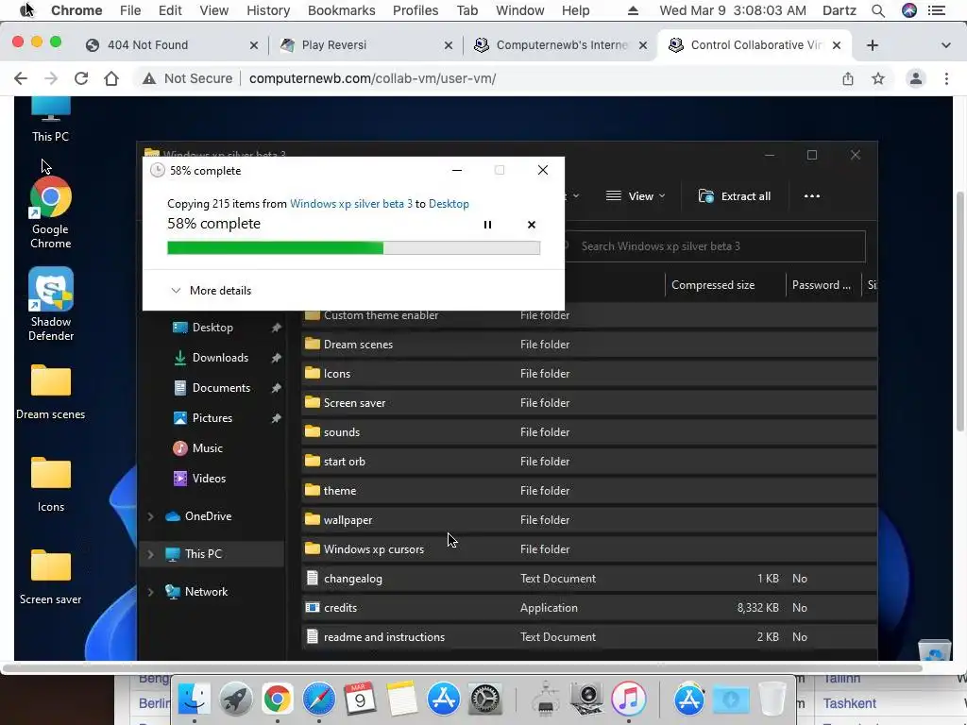Open the Bookmarks menu
Screen dimensions: 967x725
click(x=341, y=10)
